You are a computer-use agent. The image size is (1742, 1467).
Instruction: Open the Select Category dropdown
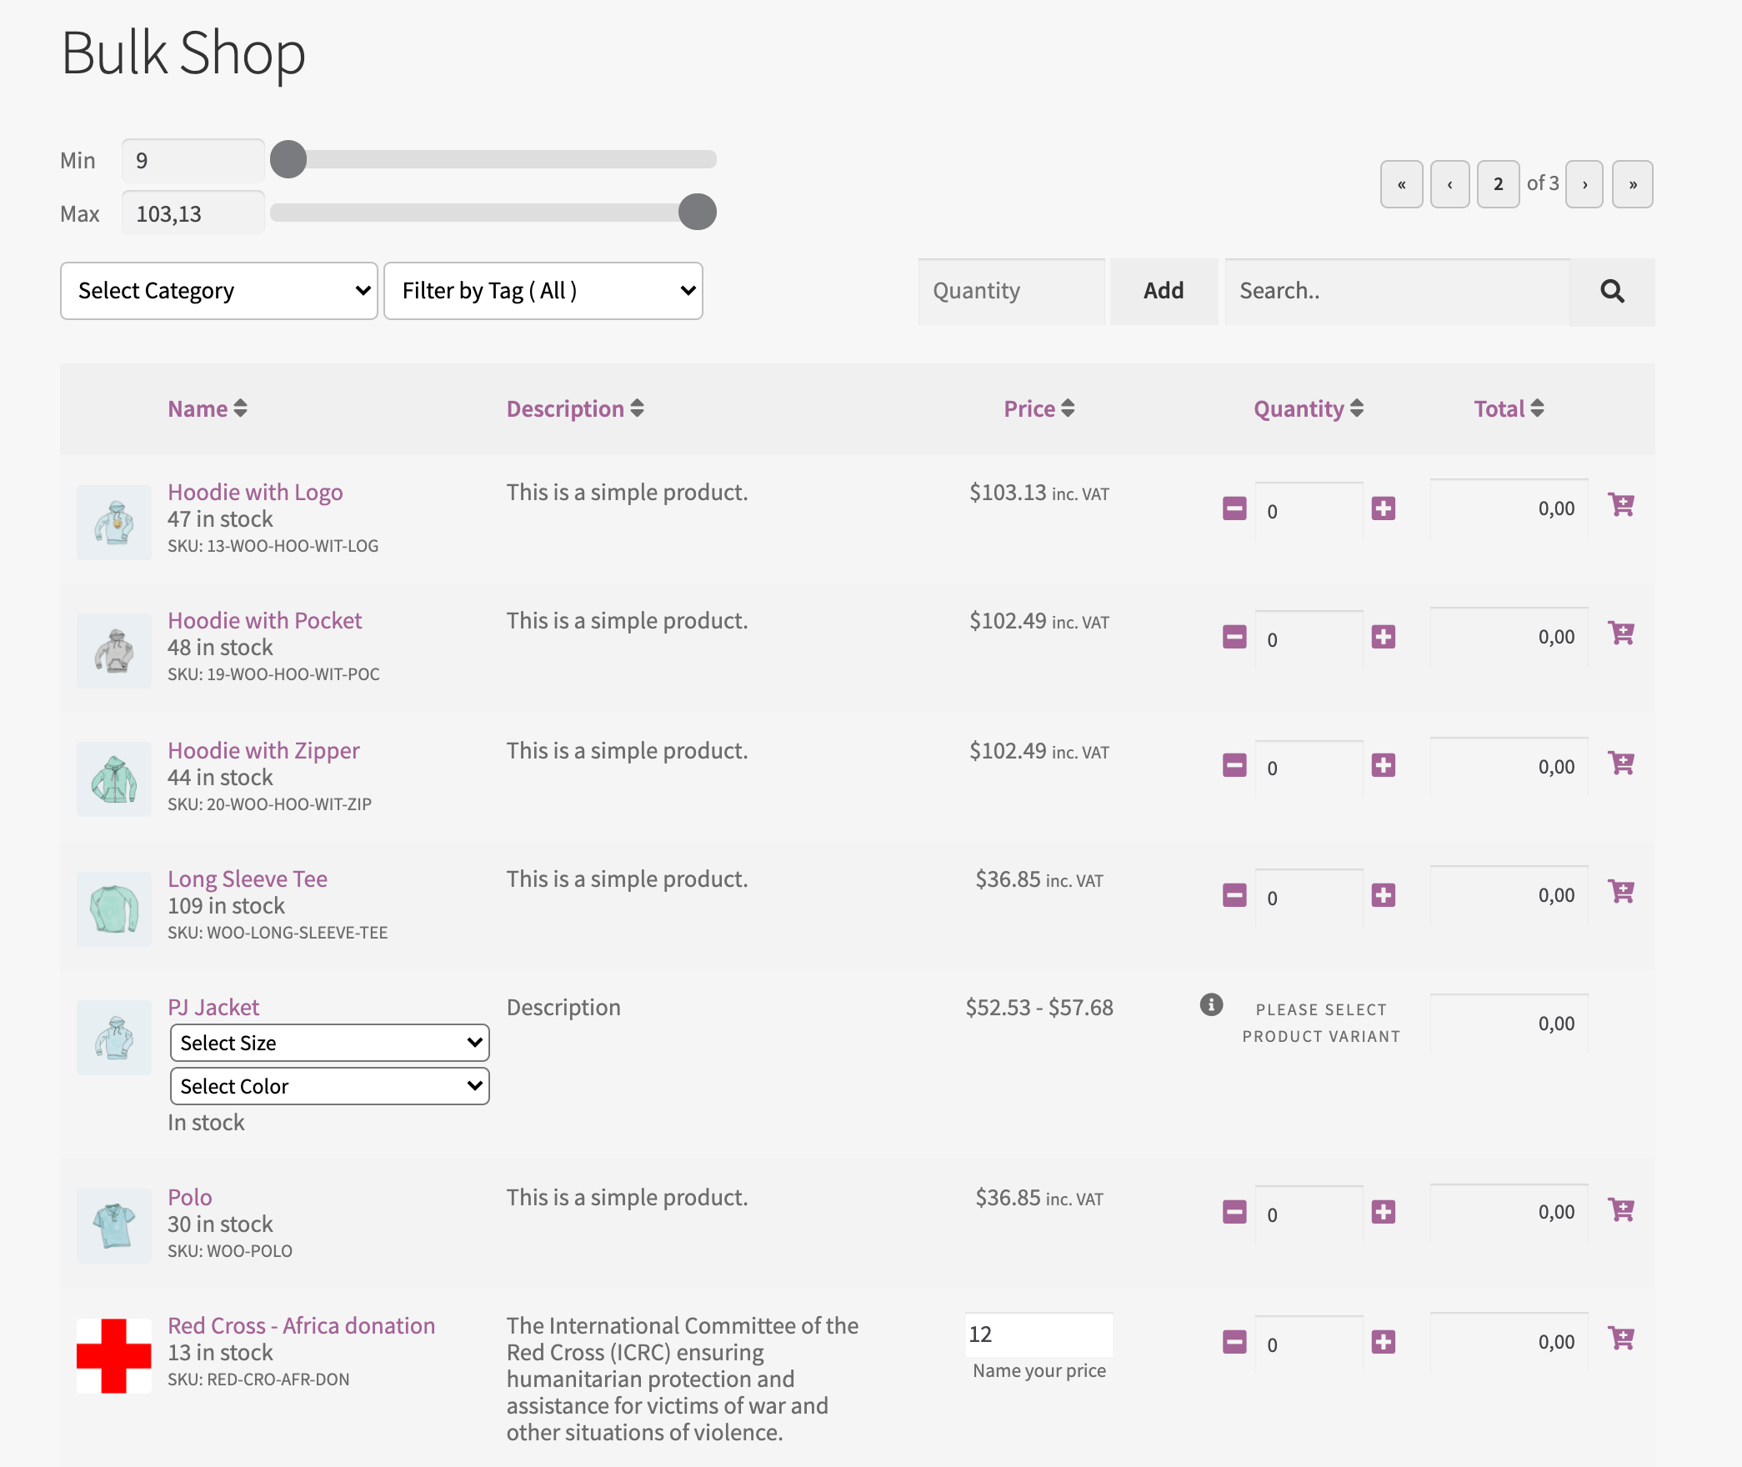[218, 290]
